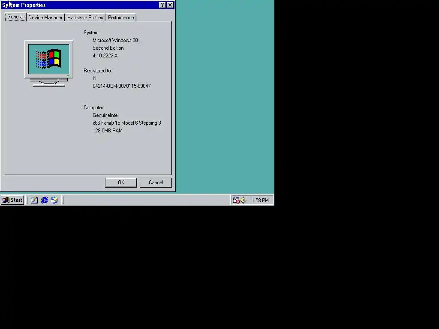This screenshot has width=439, height=329.
Task: Close System Properties with the X button
Action: pos(170,5)
